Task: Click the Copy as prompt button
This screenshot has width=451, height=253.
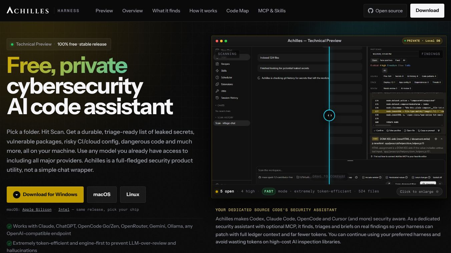Action: pos(426,130)
